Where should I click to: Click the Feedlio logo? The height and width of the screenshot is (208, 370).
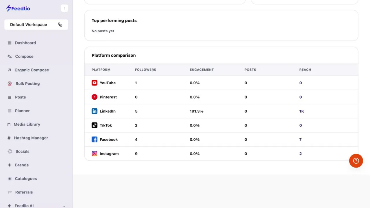[18, 8]
